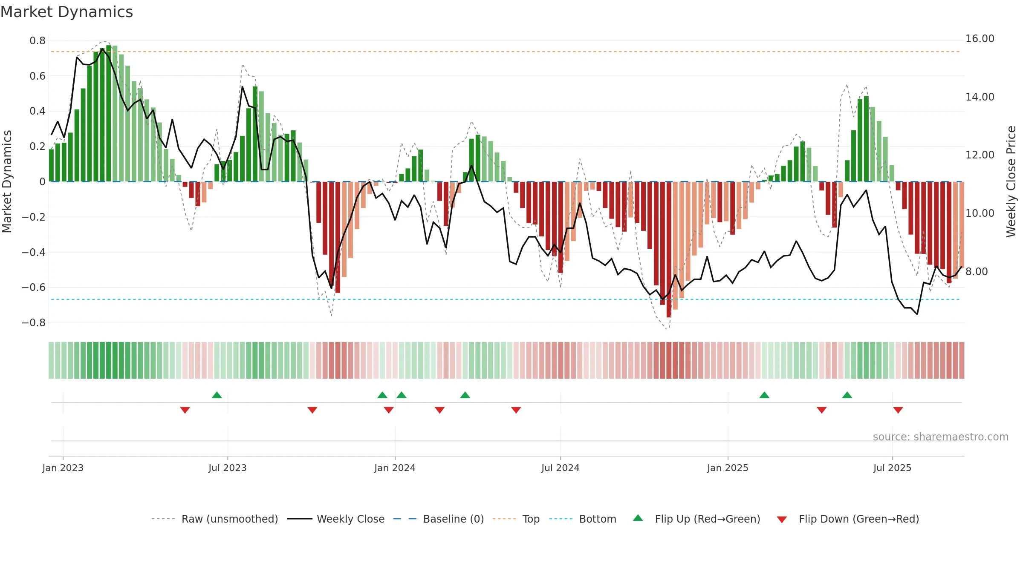Click the Jan 2024 x-axis label
The image size is (1023, 575).
395,468
